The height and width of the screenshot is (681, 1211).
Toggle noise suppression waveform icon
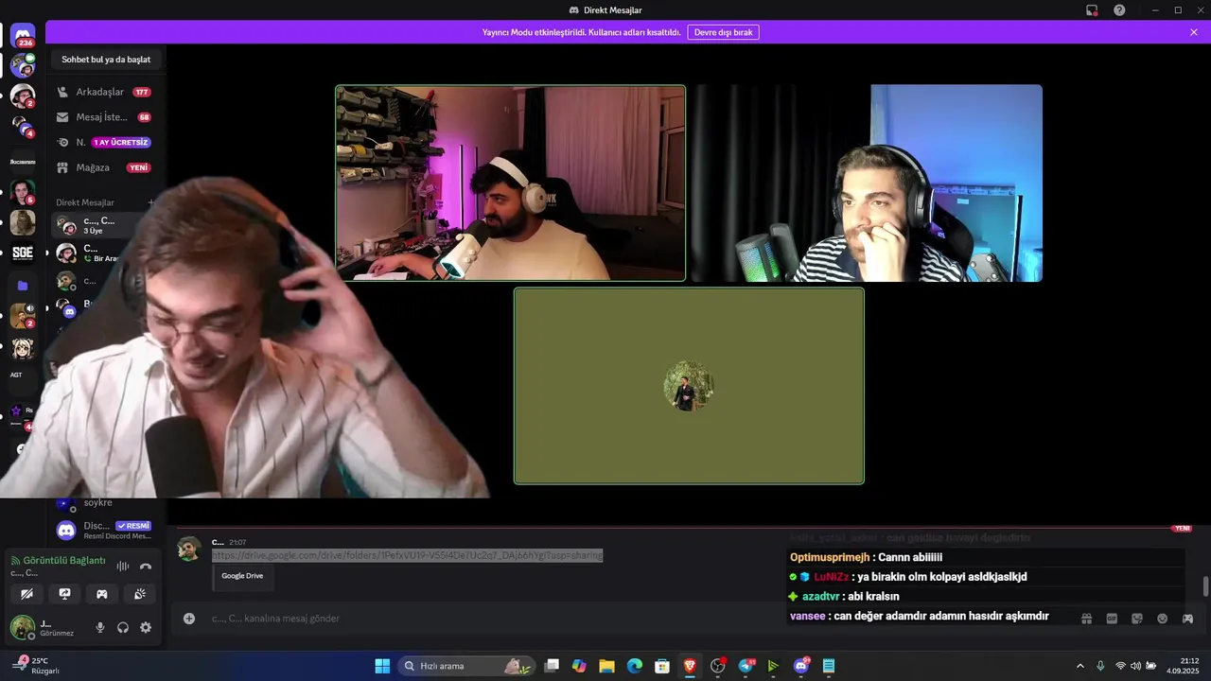tap(123, 567)
